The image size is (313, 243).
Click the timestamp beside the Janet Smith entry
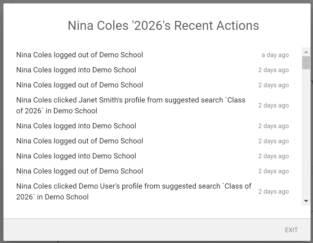coord(273,105)
